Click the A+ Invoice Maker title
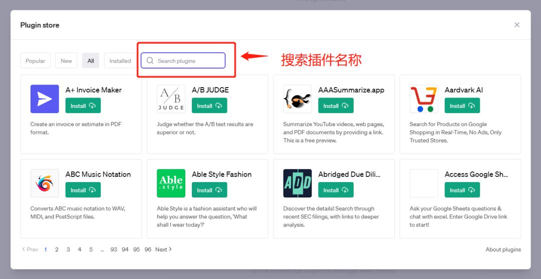 click(94, 90)
